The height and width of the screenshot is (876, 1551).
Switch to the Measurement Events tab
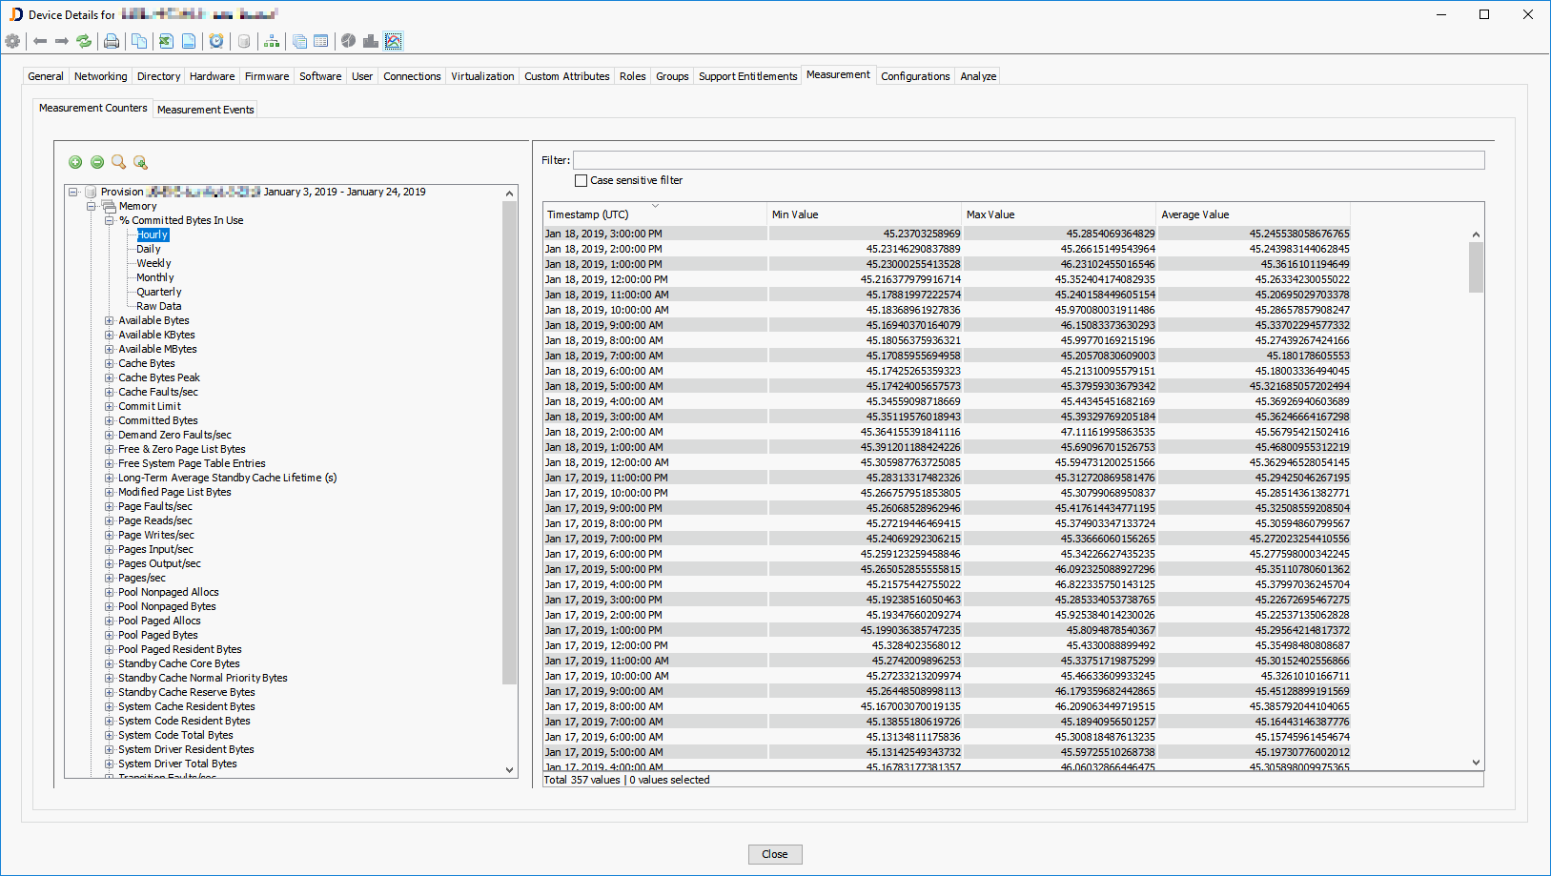pyautogui.click(x=205, y=110)
